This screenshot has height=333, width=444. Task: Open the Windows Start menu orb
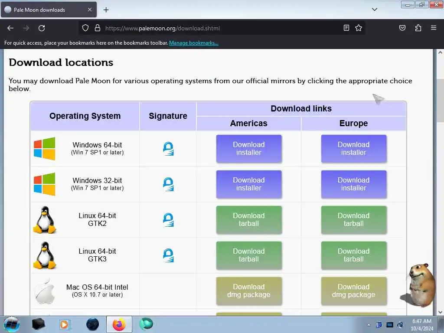[x=12, y=324]
